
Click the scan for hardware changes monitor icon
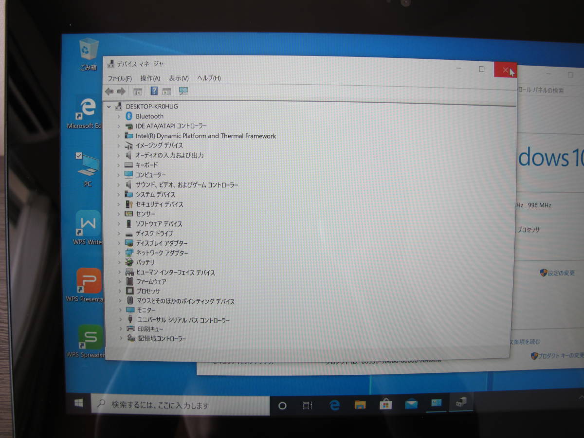coord(183,91)
